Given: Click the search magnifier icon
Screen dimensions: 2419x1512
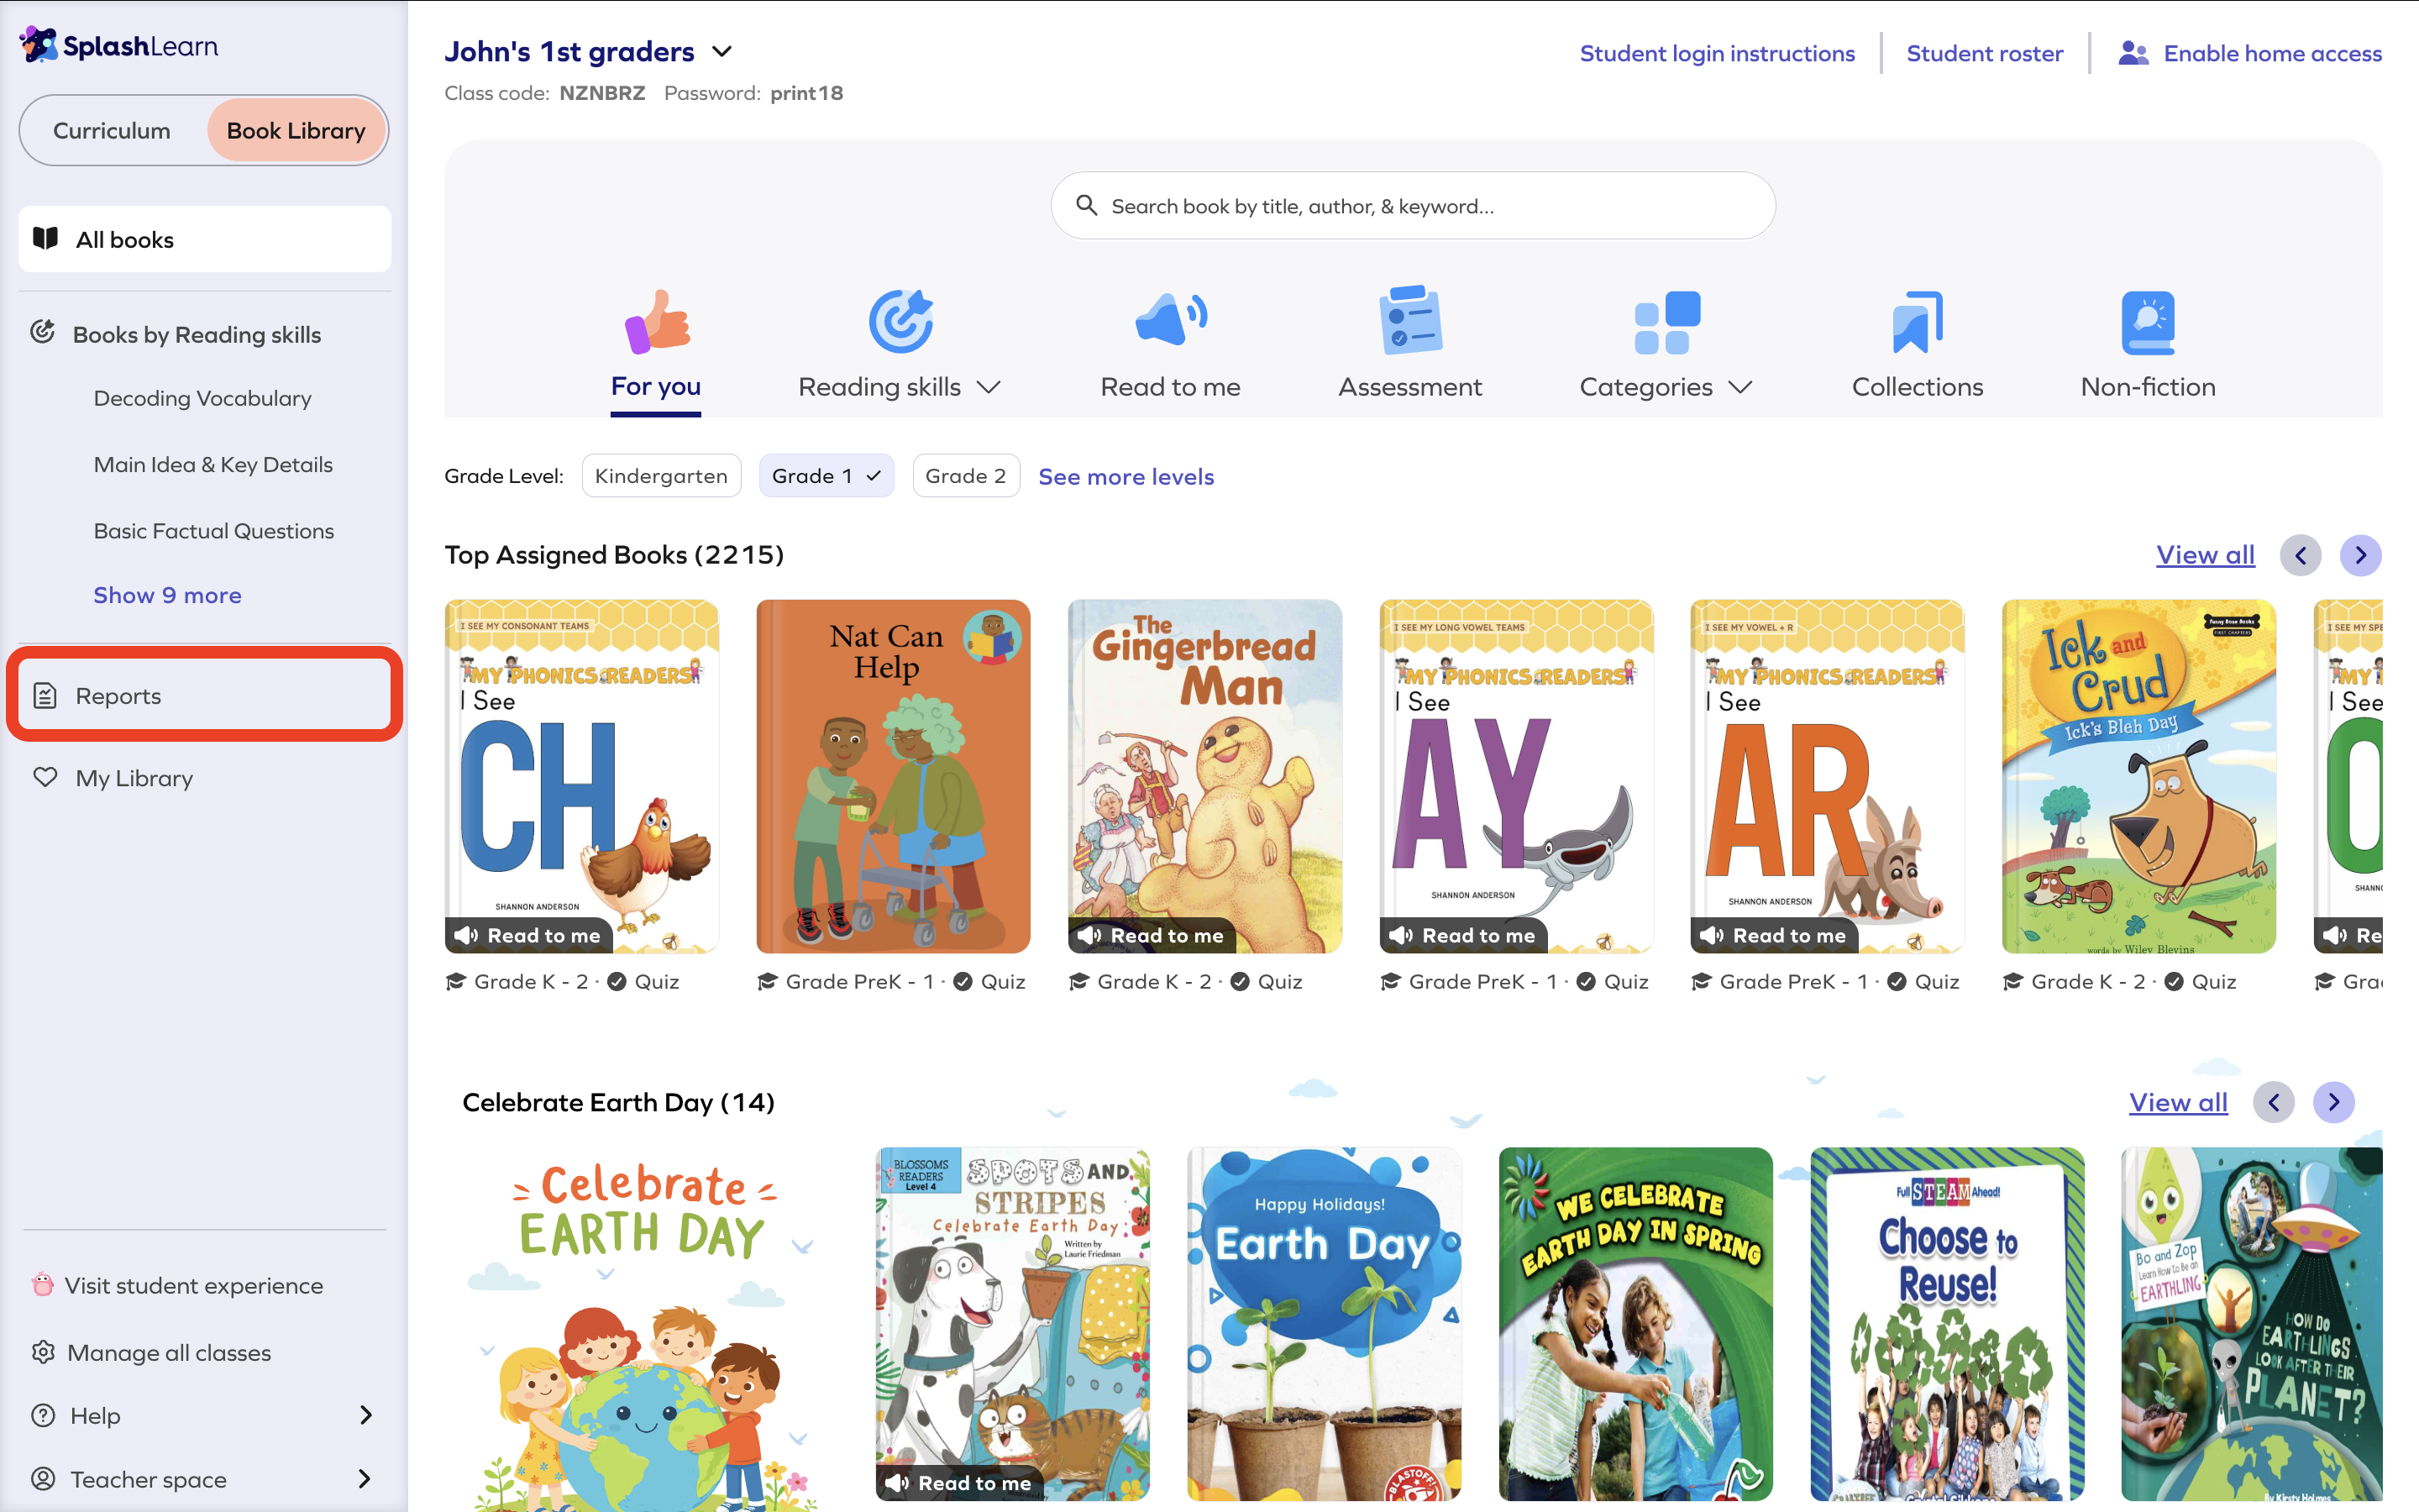Looking at the screenshot, I should click(x=1087, y=205).
